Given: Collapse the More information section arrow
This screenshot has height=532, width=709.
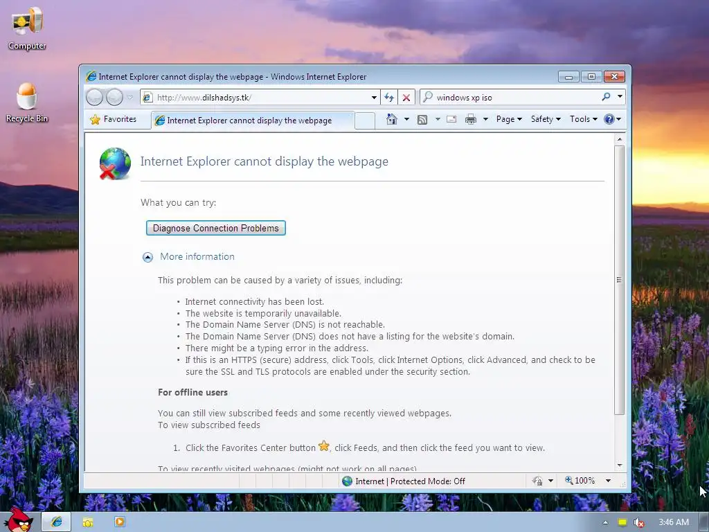Looking at the screenshot, I should coord(147,258).
